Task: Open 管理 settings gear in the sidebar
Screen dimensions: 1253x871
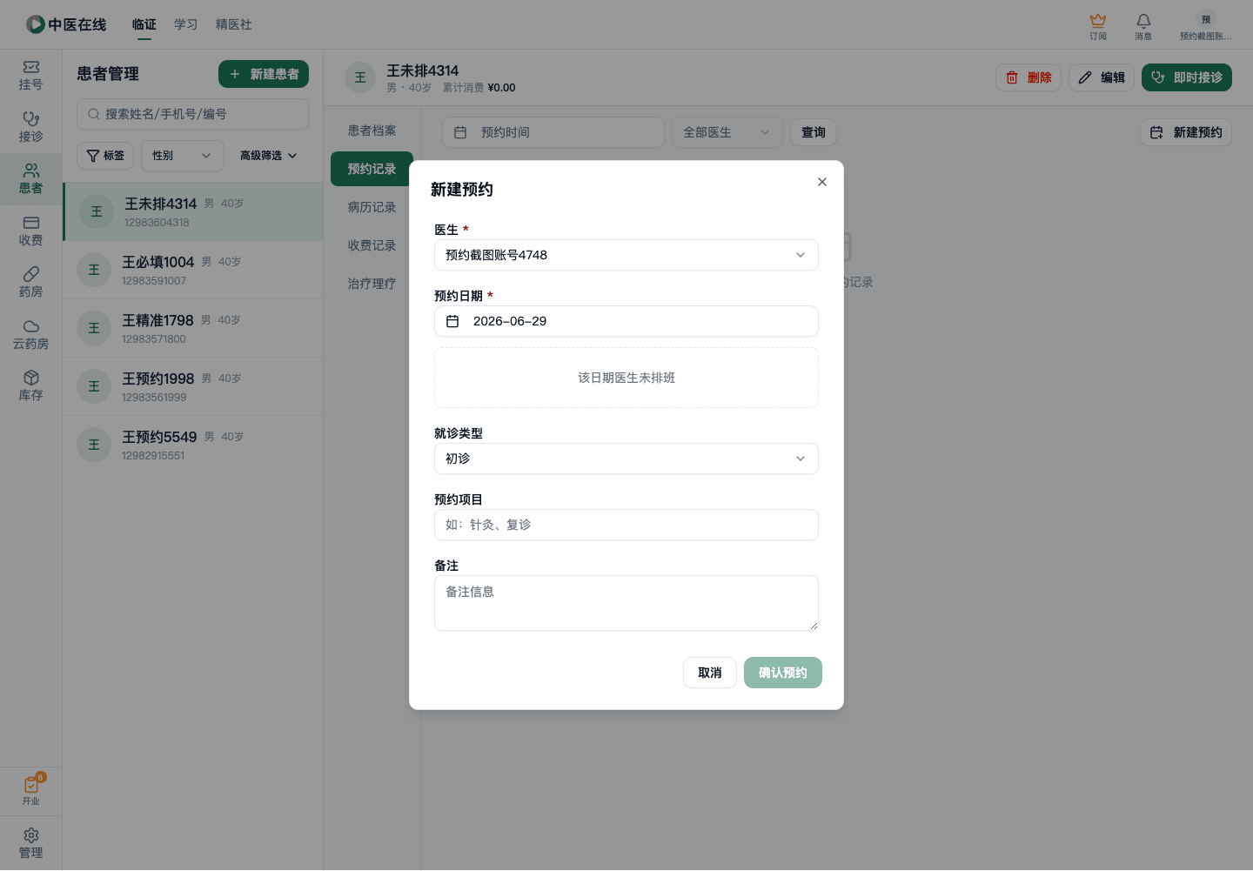Action: [30, 843]
